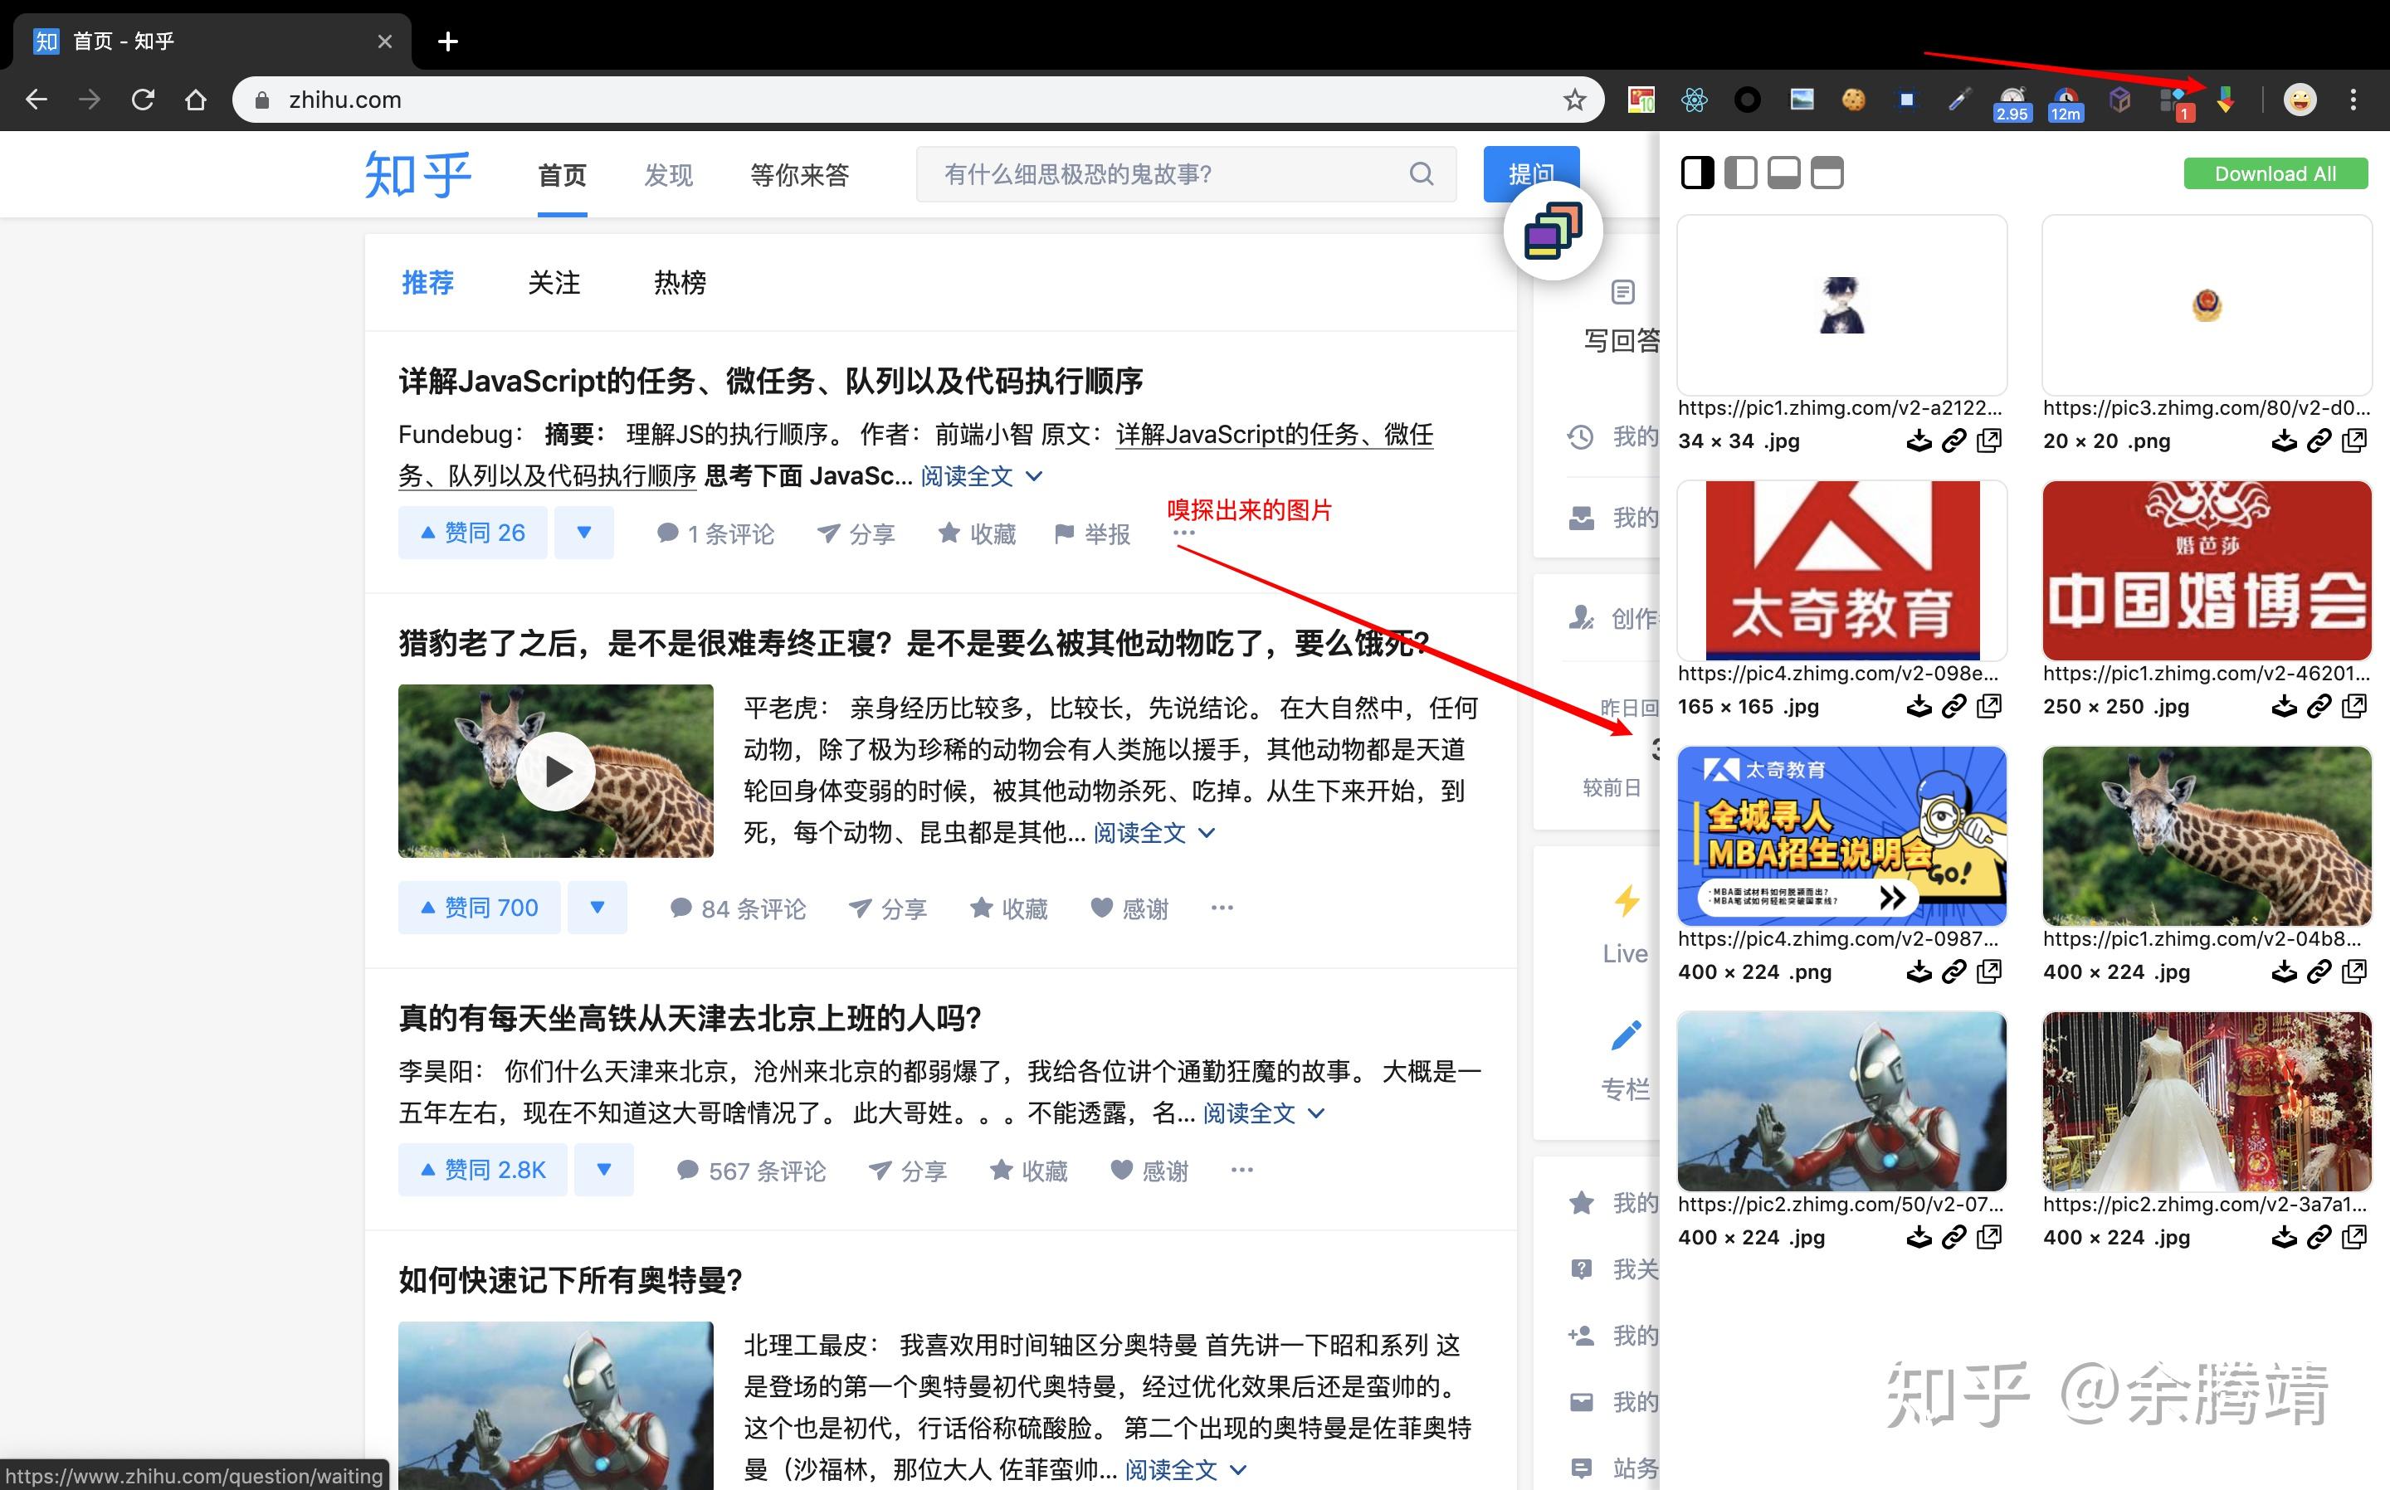The image size is (2390, 1490).
Task: Click the floating image sniffer bubble icon
Action: point(1553,231)
